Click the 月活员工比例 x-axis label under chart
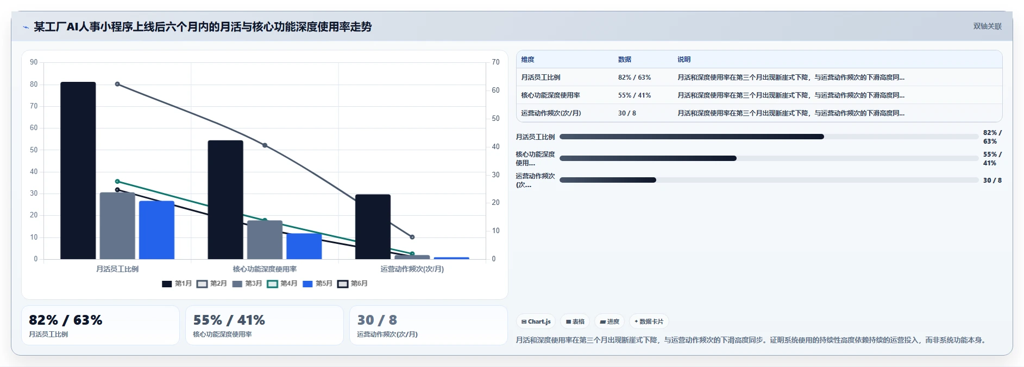 click(117, 269)
